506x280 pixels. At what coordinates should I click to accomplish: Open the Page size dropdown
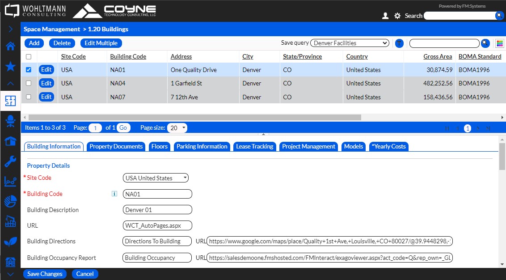[x=177, y=128]
